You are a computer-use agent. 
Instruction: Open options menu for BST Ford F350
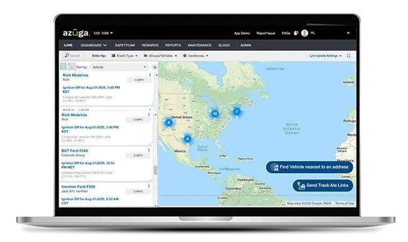coord(149,151)
